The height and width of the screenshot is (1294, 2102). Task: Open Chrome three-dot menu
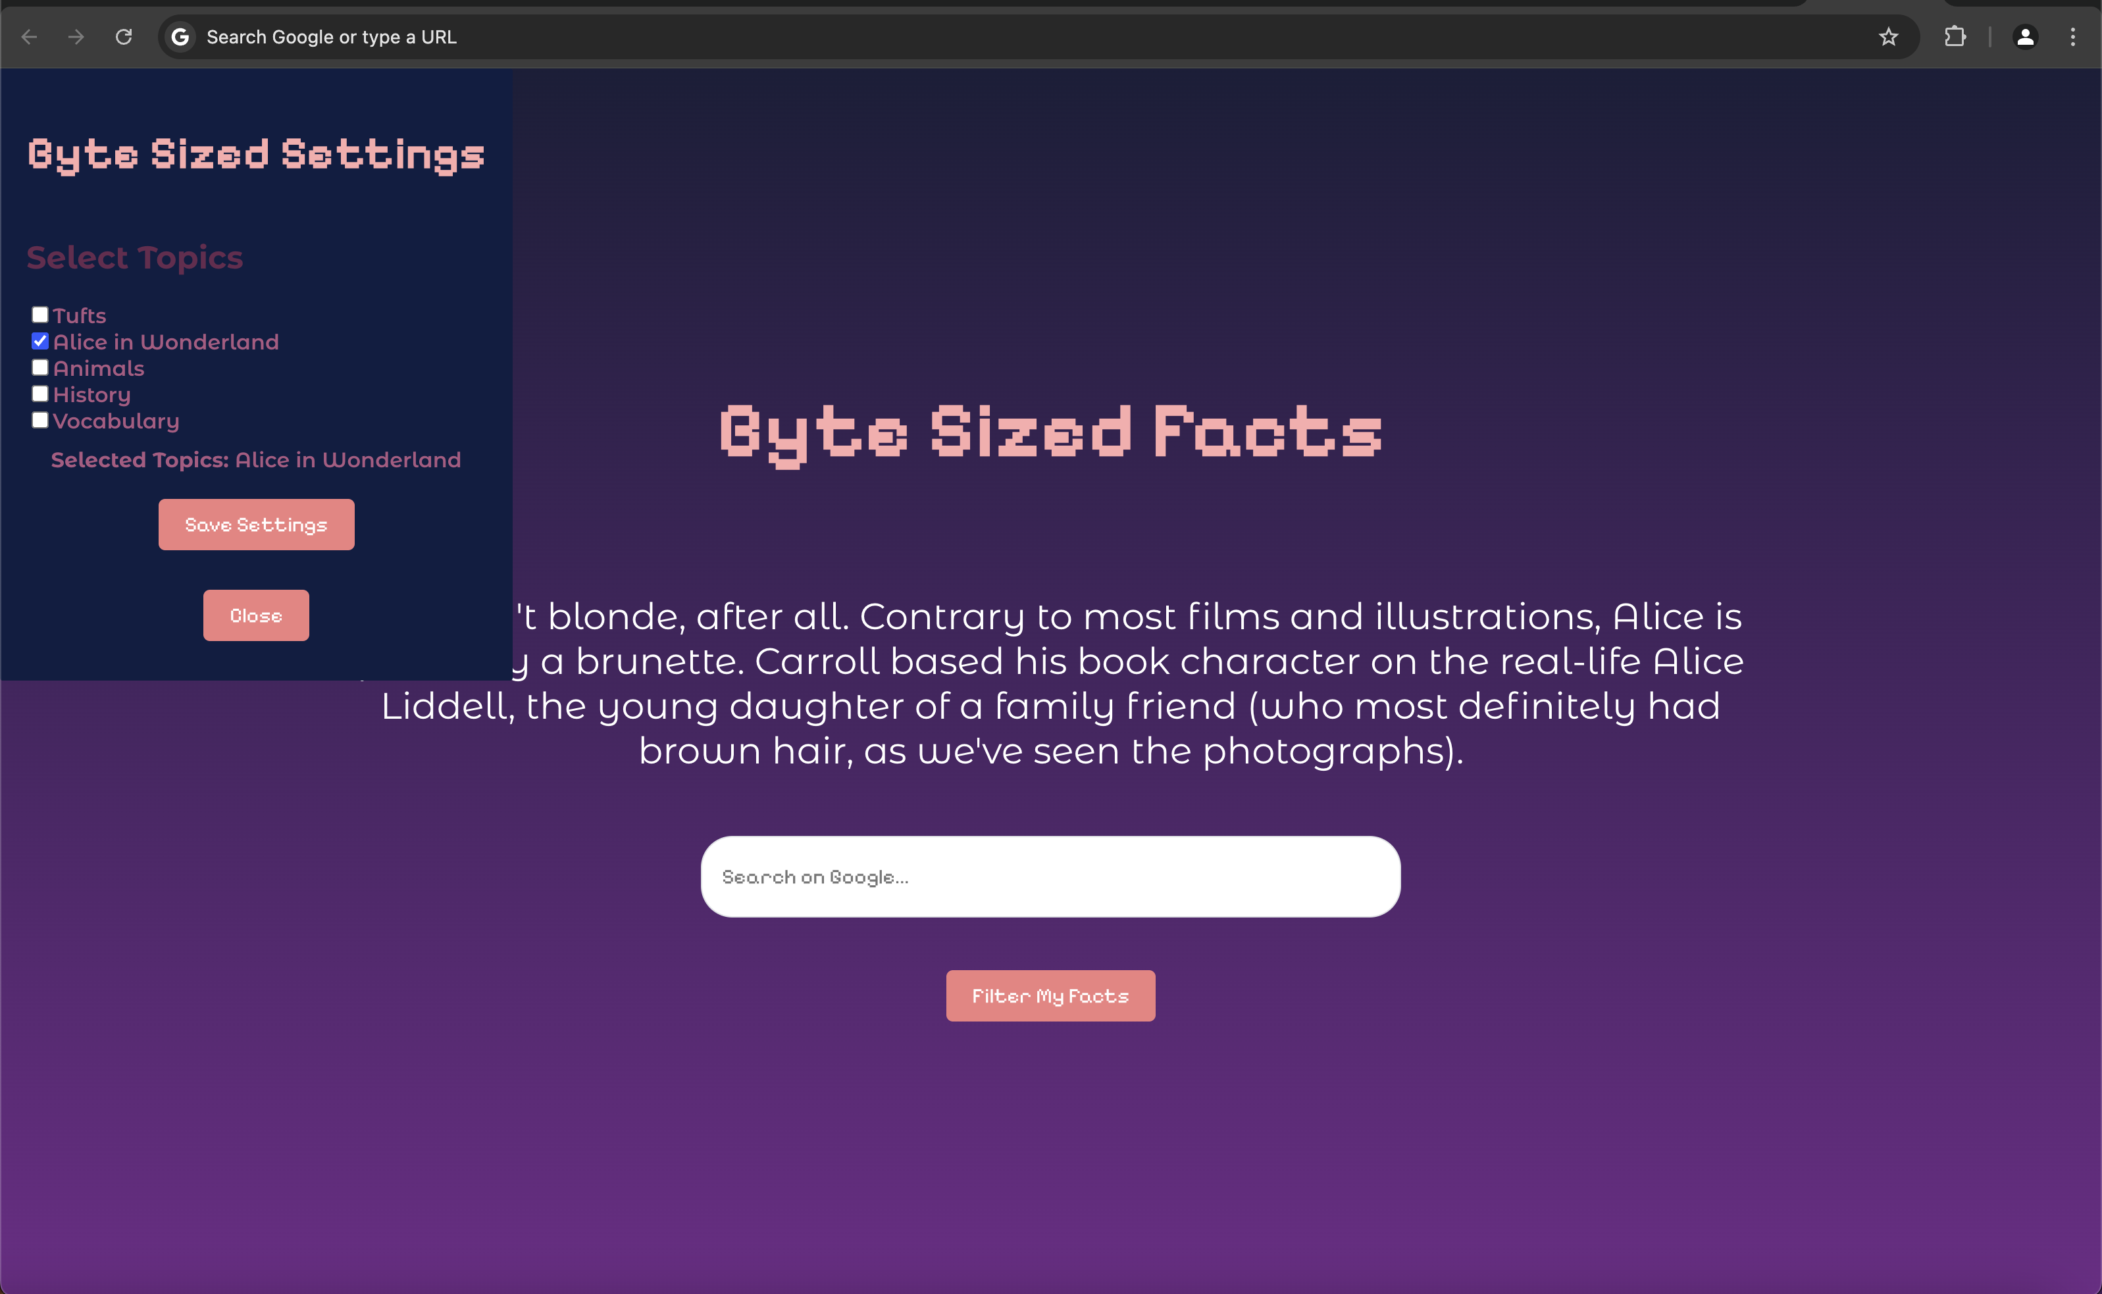(2073, 37)
